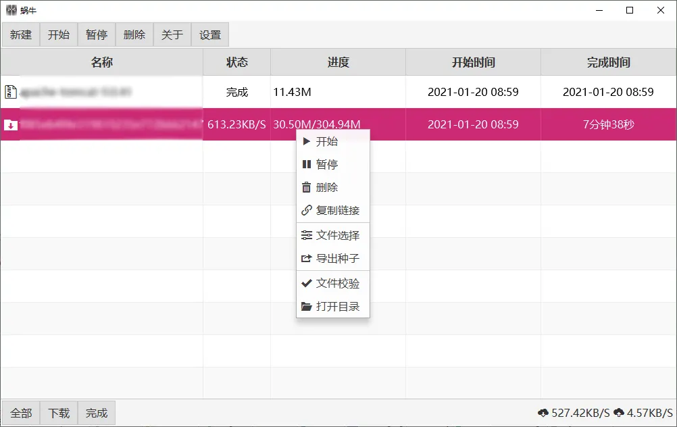Click the export icon beside 导出种子
677x427 pixels.
(307, 258)
